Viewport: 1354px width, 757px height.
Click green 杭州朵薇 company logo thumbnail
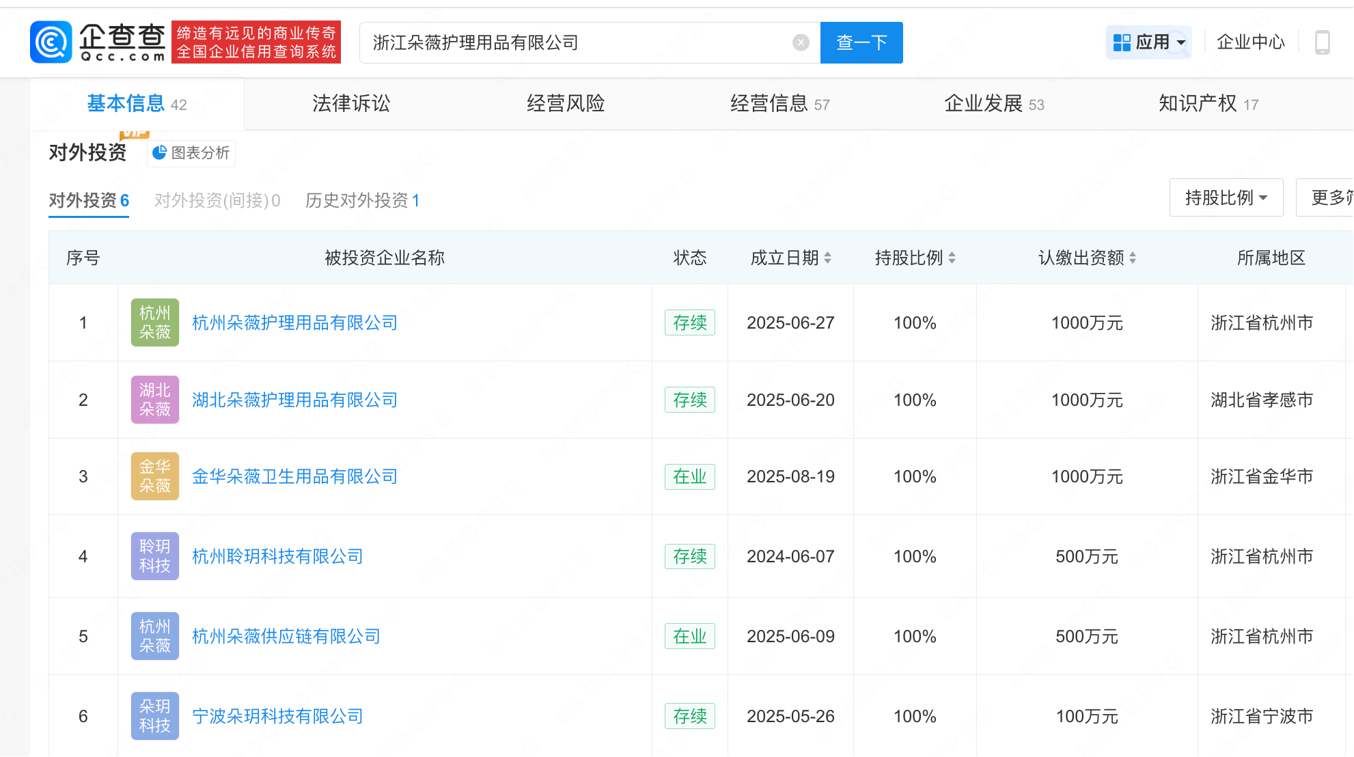pos(155,322)
